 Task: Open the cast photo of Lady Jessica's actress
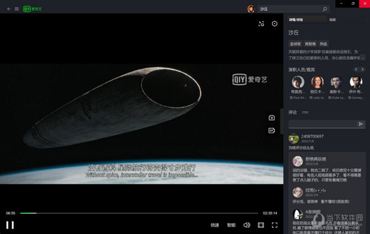click(x=318, y=82)
